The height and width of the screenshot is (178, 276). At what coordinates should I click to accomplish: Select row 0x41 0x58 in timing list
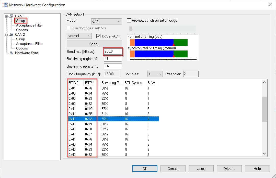click(114, 129)
